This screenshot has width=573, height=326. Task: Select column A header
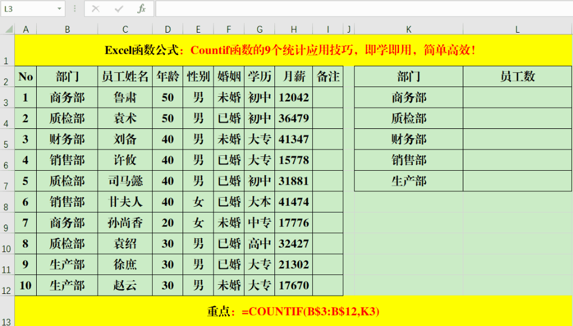(x=26, y=29)
